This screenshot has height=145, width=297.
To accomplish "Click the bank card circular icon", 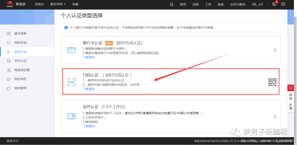I will [71, 50].
